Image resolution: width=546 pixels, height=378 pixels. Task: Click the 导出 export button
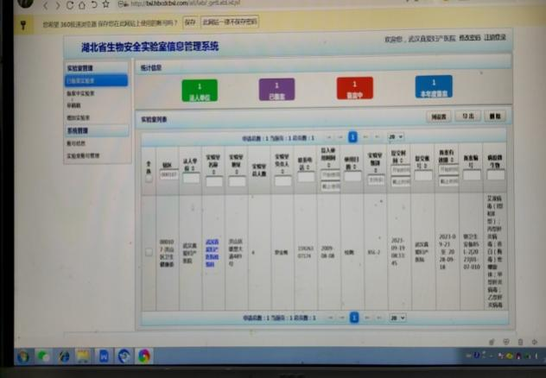pos(467,116)
